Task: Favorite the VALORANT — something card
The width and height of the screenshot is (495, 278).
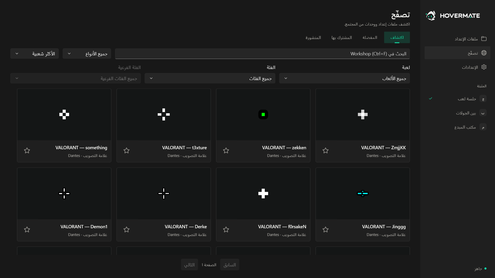Action: click(x=27, y=151)
